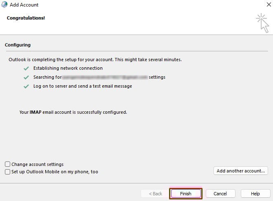Click the Cancel button
Viewport: 273px width, 201px height.
tap(220, 194)
